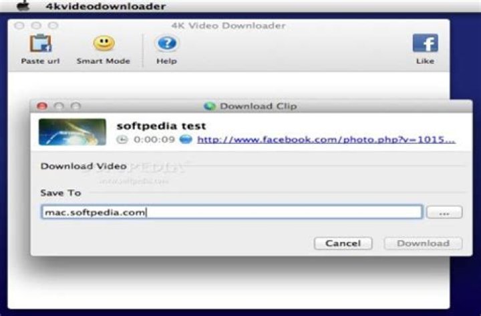The image size is (481, 316).
Task: Click the softpedia test video thumbnail
Action: (x=72, y=132)
